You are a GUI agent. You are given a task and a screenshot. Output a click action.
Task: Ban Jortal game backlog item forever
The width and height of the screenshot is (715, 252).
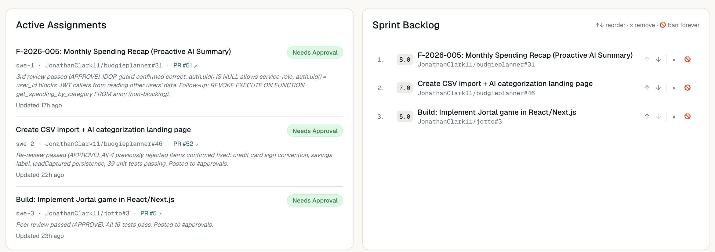[688, 117]
